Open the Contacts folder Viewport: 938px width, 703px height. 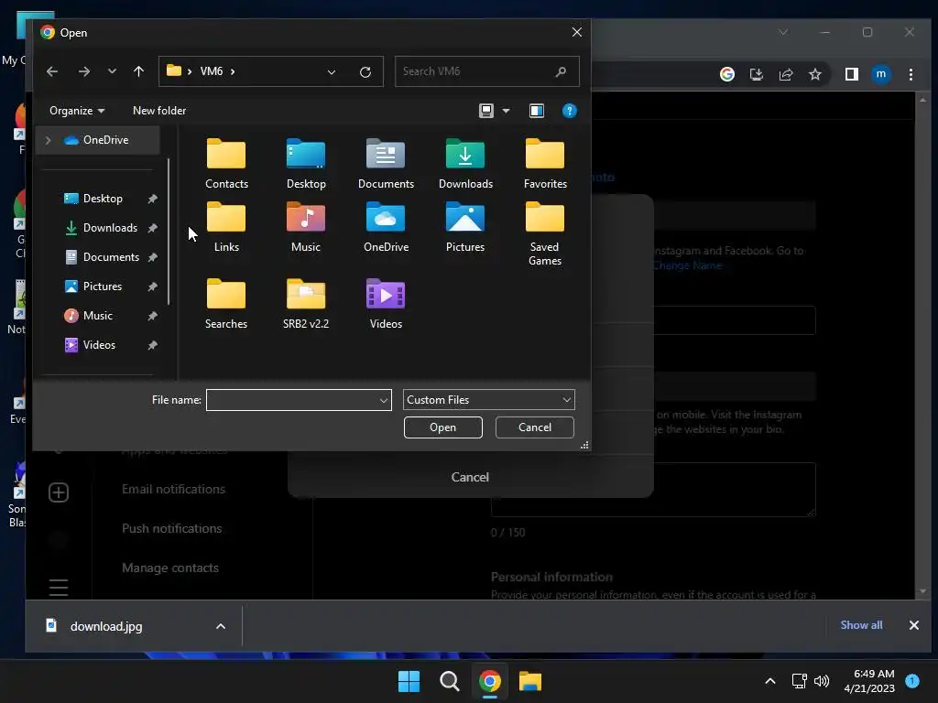[x=226, y=164]
